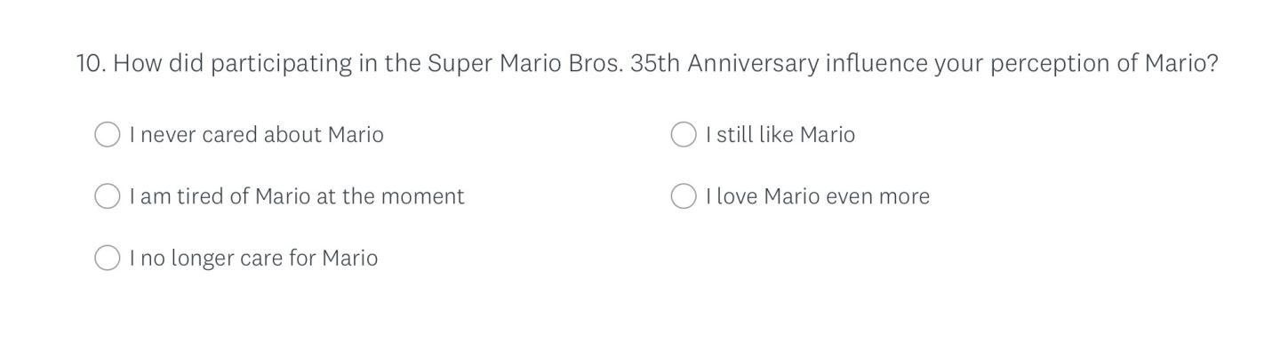The image size is (1280, 358).
Task: Select the "I never cared about Mario" radio button
Action: (x=107, y=135)
